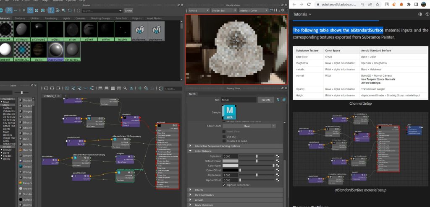This screenshot has width=430, height=207.
Task: Toggle the website contrast theme icon
Action: point(420,14)
